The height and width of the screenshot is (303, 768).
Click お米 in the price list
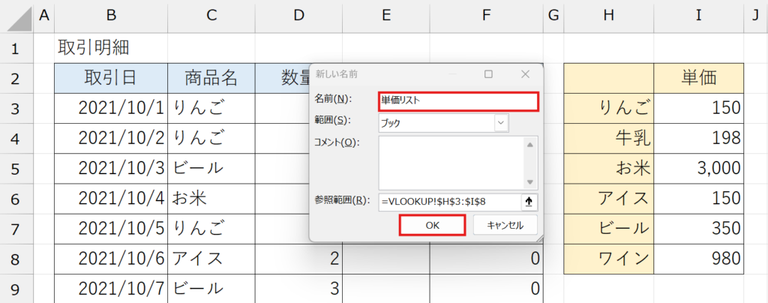pyautogui.click(x=609, y=169)
